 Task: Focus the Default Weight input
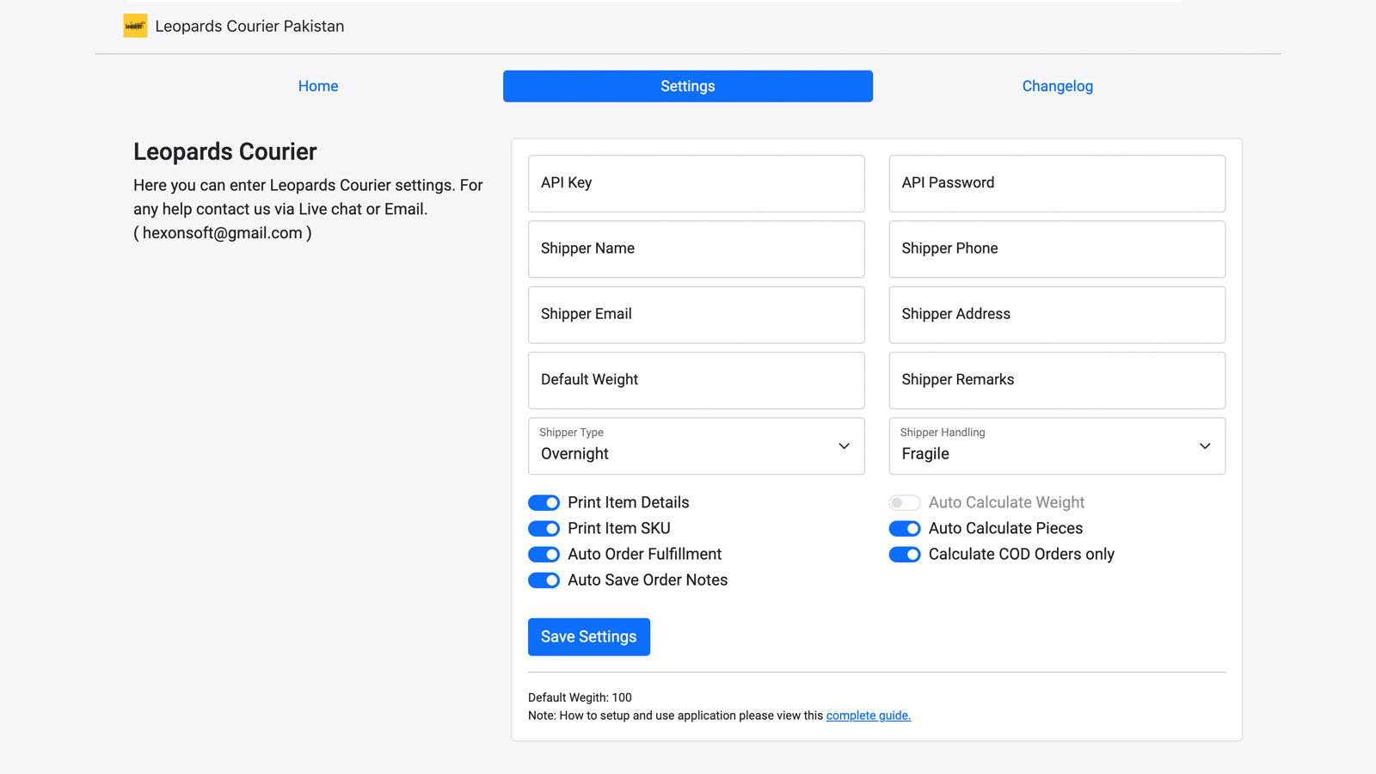pos(696,380)
